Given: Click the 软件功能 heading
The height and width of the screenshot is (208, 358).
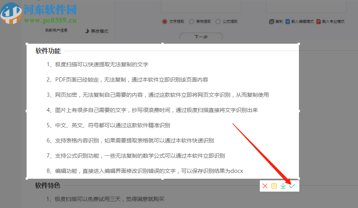Looking at the screenshot, I should coord(48,51).
